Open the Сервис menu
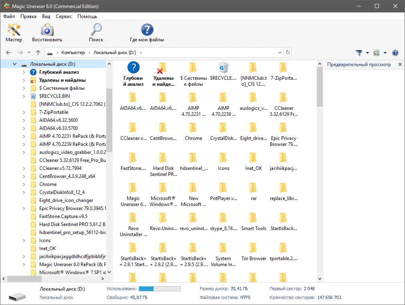 pyautogui.click(x=63, y=16)
